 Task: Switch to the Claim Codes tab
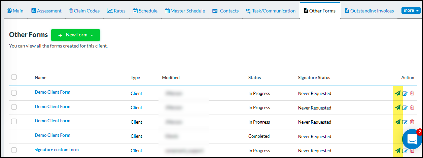(84, 11)
